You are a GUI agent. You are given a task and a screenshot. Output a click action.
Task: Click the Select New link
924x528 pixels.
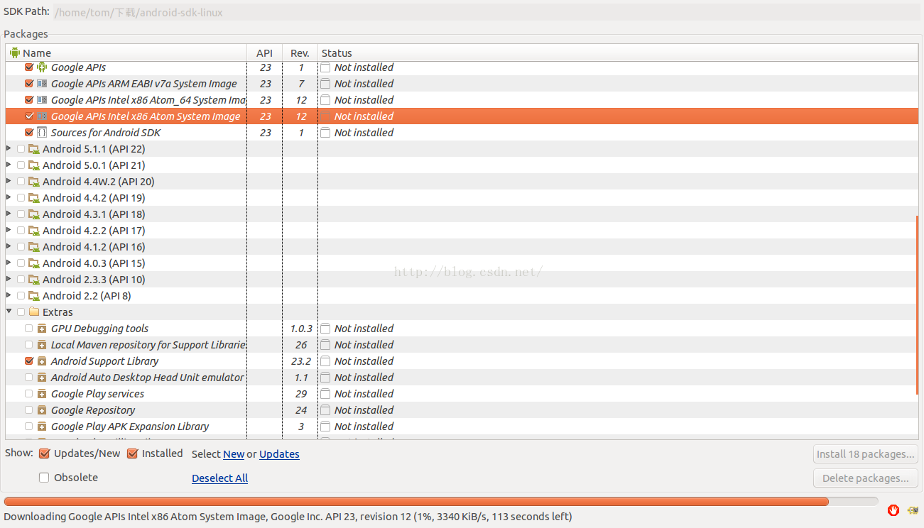[234, 454]
